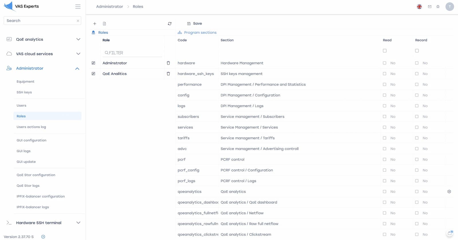This screenshot has width=458, height=240.
Task: Edit the QoE Analitics role
Action: (x=93, y=74)
